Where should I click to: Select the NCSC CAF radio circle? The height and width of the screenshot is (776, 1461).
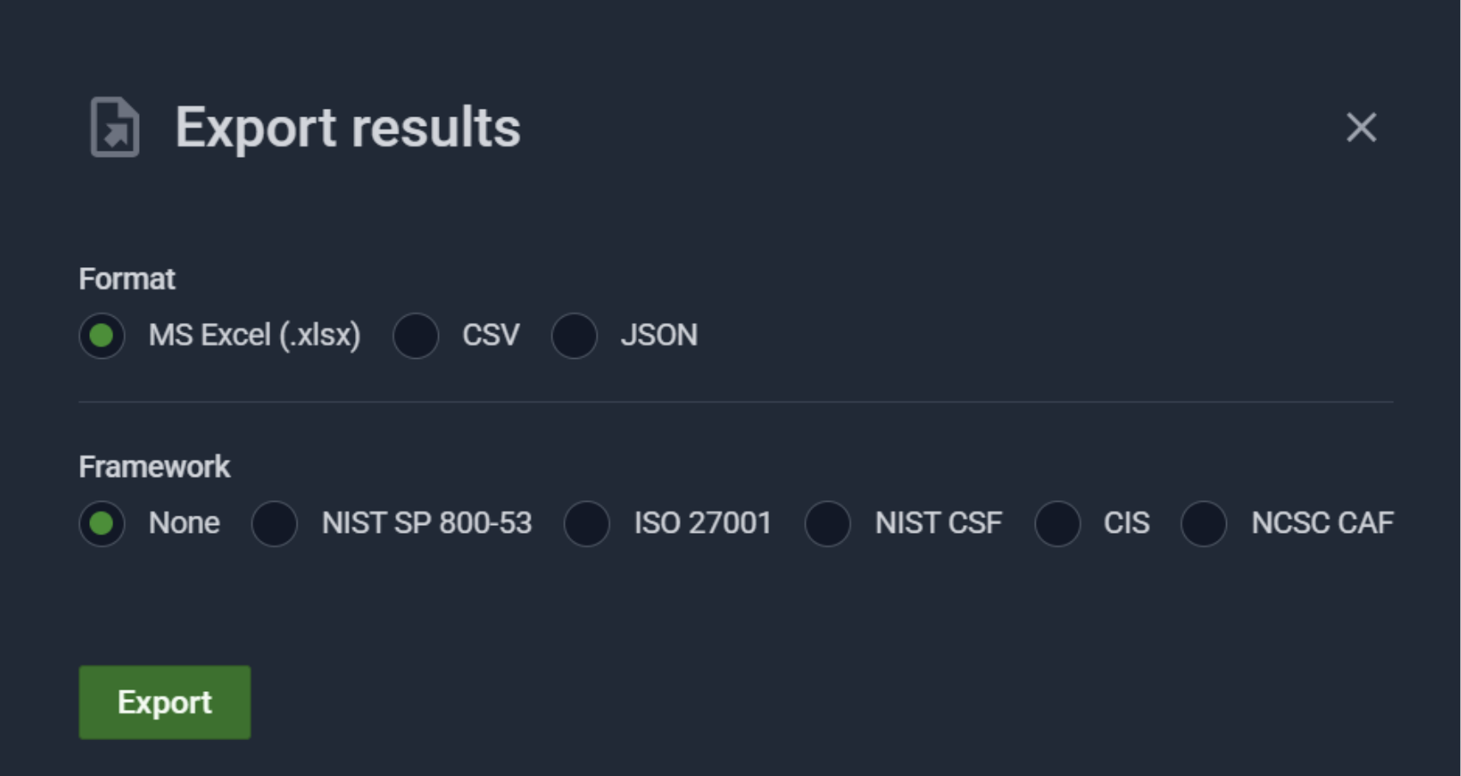tap(1204, 523)
